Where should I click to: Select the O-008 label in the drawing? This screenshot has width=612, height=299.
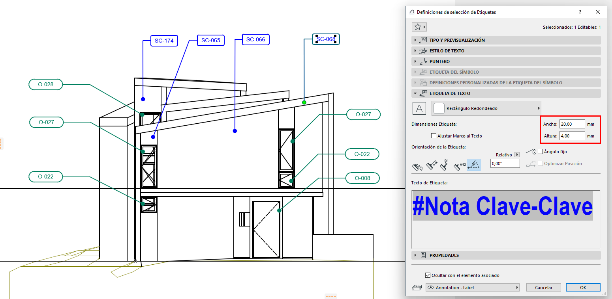point(362,178)
